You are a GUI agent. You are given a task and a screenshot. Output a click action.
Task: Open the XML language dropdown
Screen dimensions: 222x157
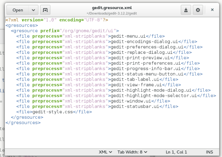click(x=105, y=152)
